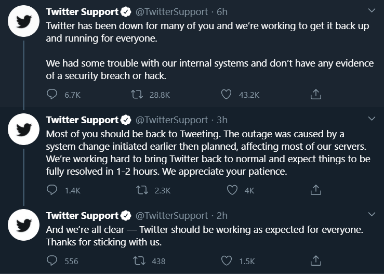The image size is (384, 274).
Task: Share the 2h all clear tweet
Action: [316, 261]
